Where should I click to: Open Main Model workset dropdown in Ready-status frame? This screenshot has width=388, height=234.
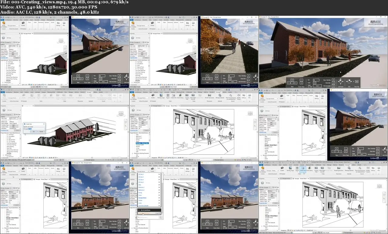[x=203, y=160]
